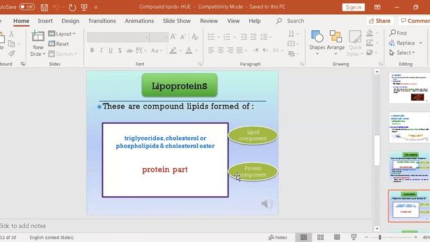Open line spacing dropdown
The width and height of the screenshot is (430, 242).
point(265,36)
